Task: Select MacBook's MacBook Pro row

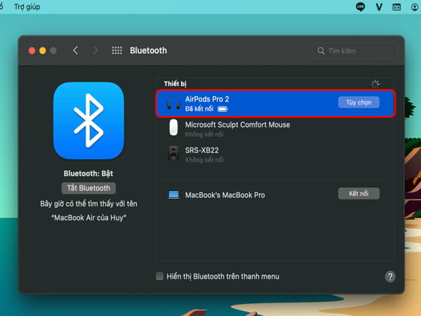Action: pyautogui.click(x=276, y=195)
